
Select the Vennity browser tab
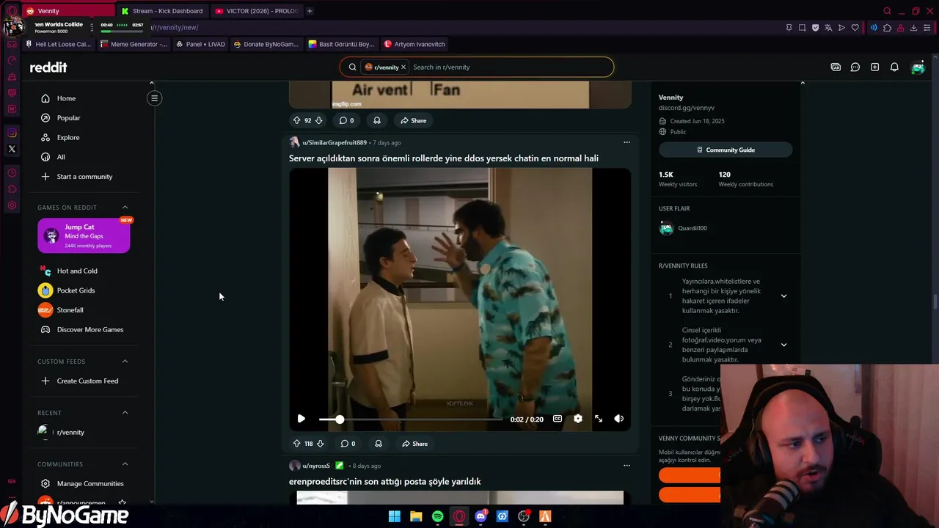(x=67, y=11)
